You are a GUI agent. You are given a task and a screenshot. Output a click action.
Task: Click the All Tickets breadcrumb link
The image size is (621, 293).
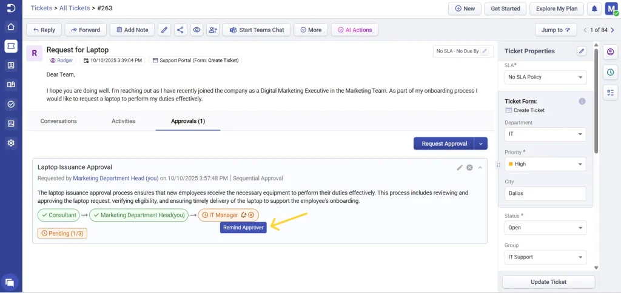click(x=76, y=8)
